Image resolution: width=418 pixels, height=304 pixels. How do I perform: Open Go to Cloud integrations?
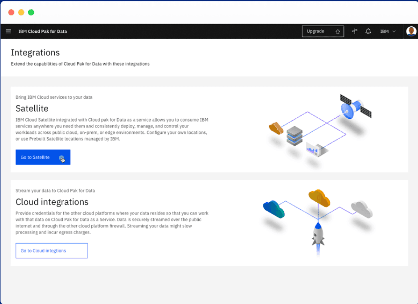51,250
